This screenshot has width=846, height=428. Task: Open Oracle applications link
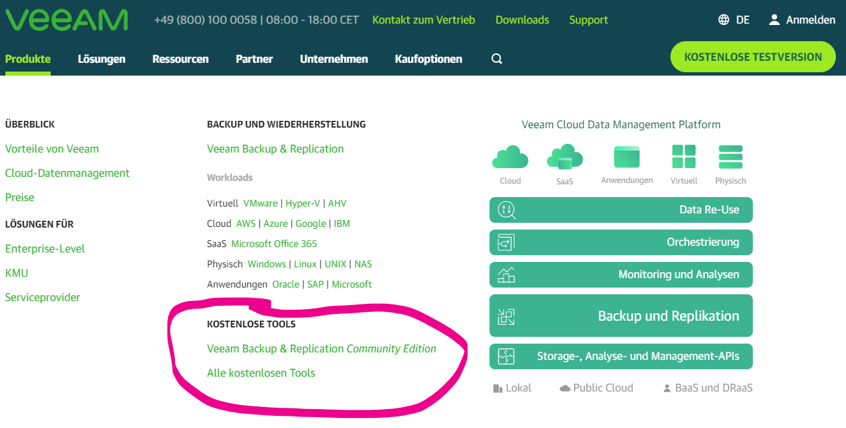click(x=286, y=284)
